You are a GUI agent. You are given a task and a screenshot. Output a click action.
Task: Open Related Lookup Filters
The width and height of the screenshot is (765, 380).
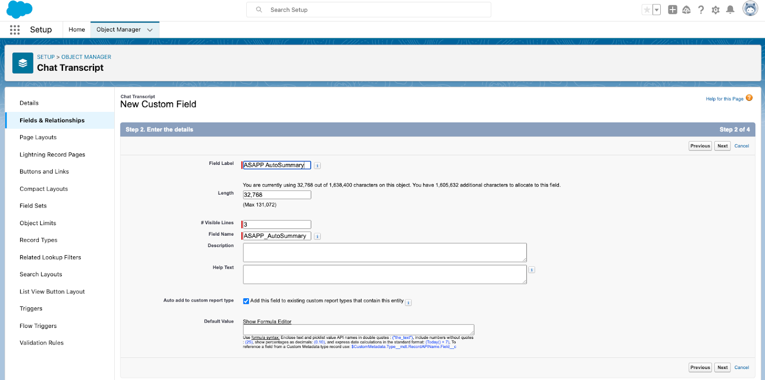[51, 258]
